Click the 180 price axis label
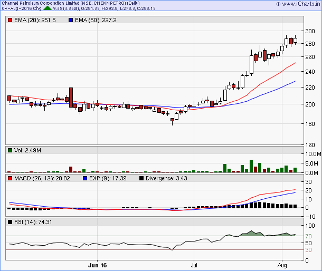This screenshot has height=271, width=322. click(x=310, y=124)
